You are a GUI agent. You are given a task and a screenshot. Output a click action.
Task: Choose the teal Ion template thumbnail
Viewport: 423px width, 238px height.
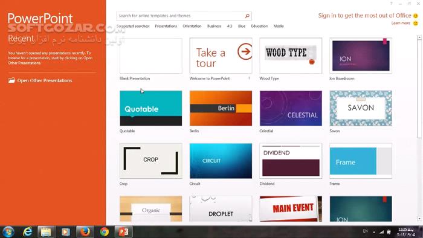tap(361, 209)
